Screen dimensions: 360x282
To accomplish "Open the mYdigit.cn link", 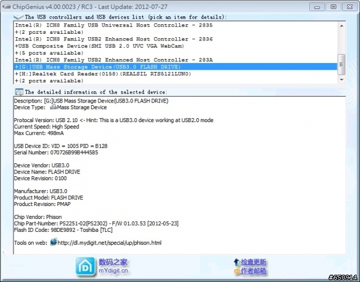I will tap(113, 271).
